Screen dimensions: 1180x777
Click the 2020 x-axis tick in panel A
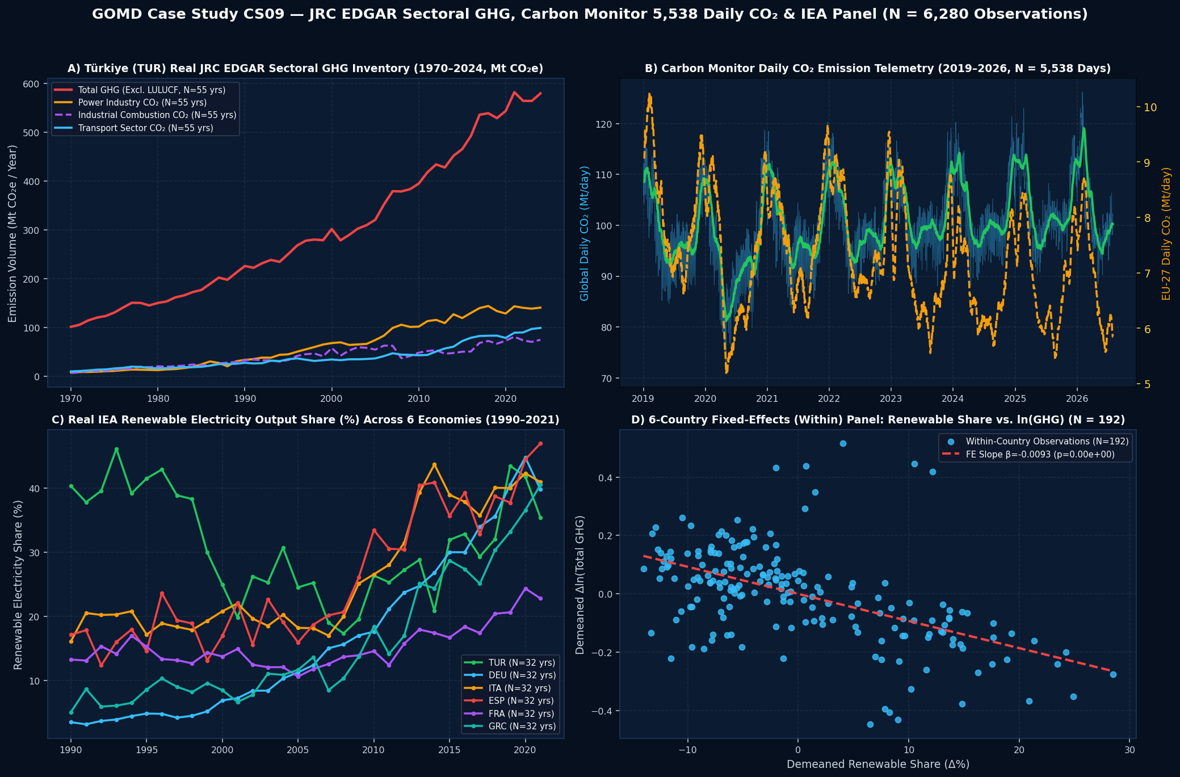505,398
